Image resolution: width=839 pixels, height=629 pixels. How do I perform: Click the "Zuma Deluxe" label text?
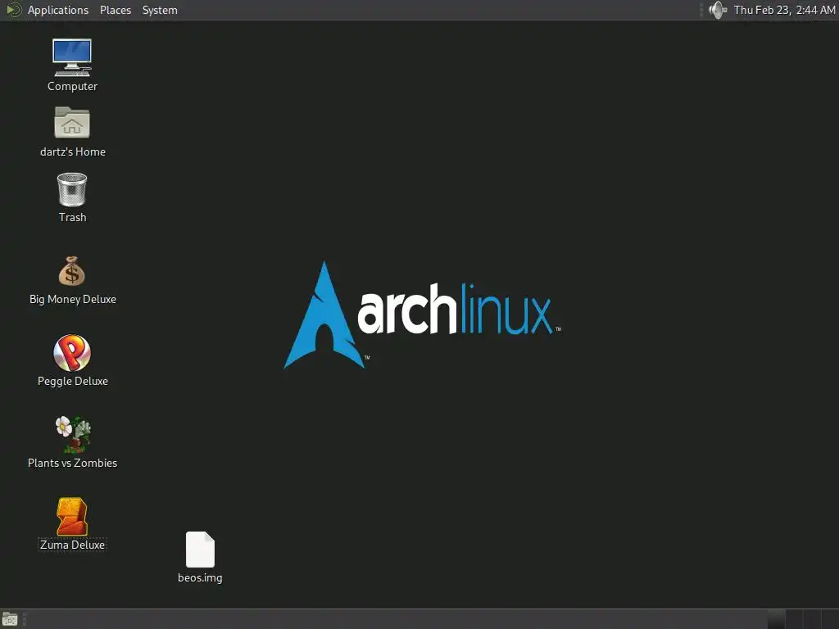click(x=72, y=545)
